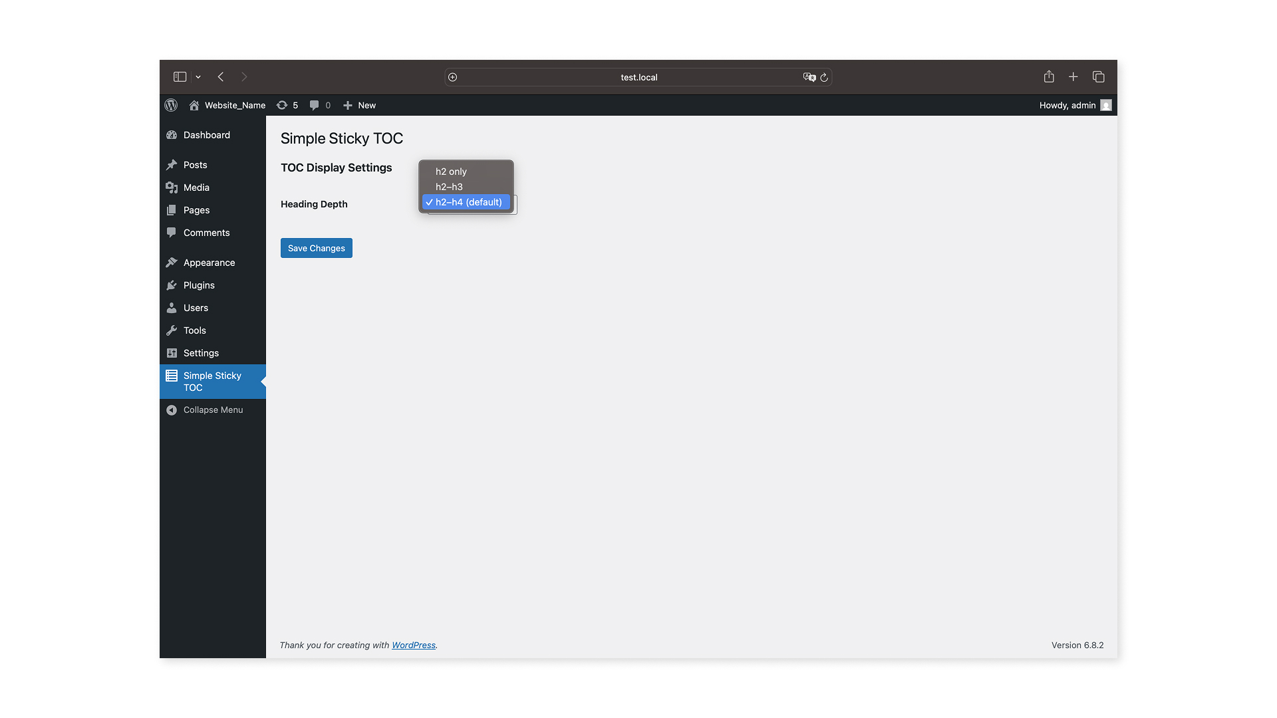Click the home icon beside Website_Name
Screen dimensions: 1277x718
(x=194, y=105)
